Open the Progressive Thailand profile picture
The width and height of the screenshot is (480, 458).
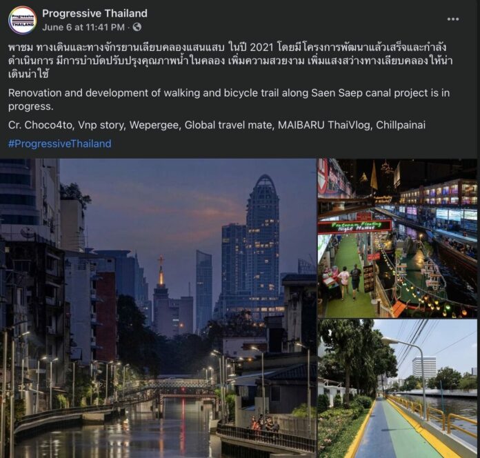tap(22, 20)
